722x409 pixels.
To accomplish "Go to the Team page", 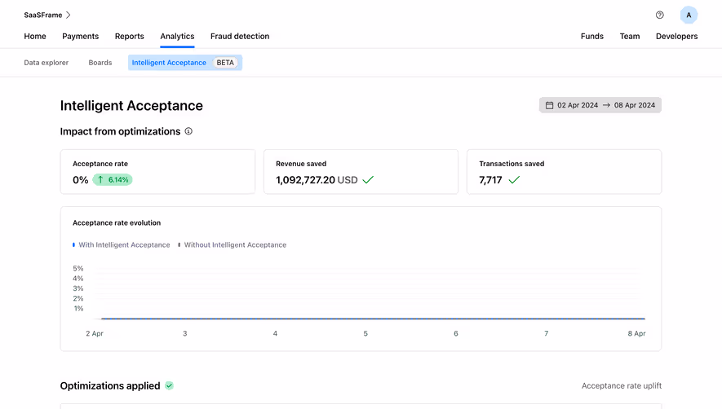I will [x=630, y=37].
